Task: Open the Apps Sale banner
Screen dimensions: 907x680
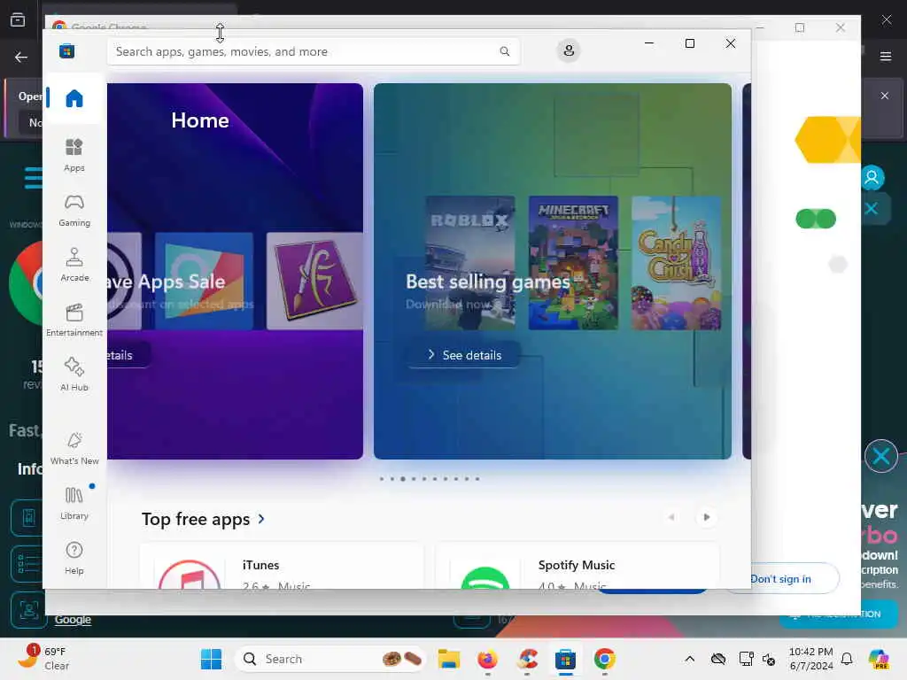Action: tap(235, 271)
